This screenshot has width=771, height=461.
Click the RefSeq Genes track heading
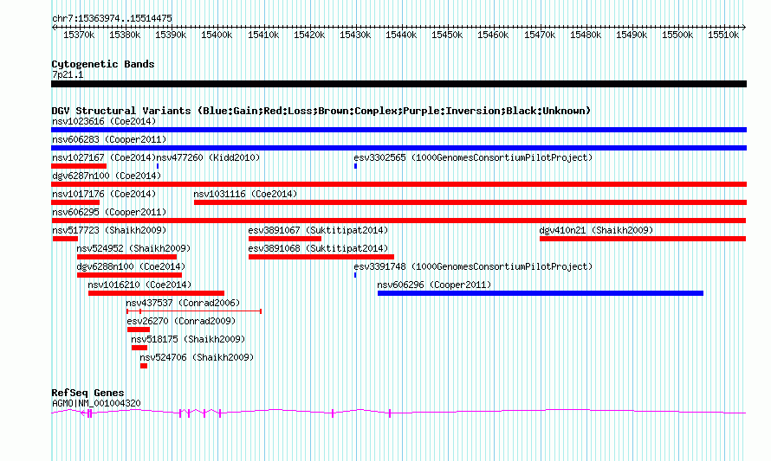(x=87, y=393)
